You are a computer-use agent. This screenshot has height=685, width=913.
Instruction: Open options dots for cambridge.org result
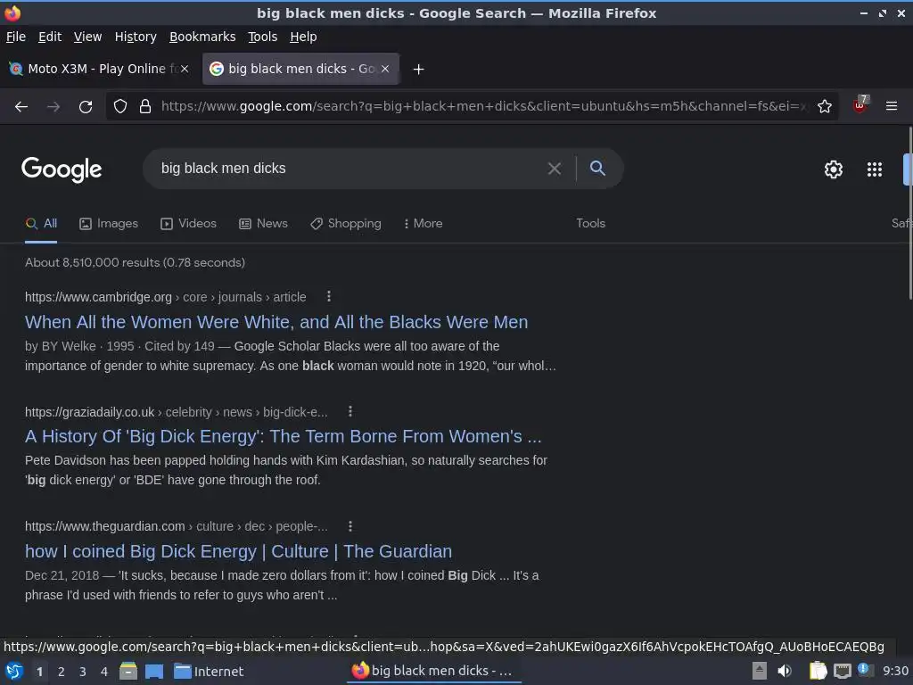pyautogui.click(x=329, y=296)
